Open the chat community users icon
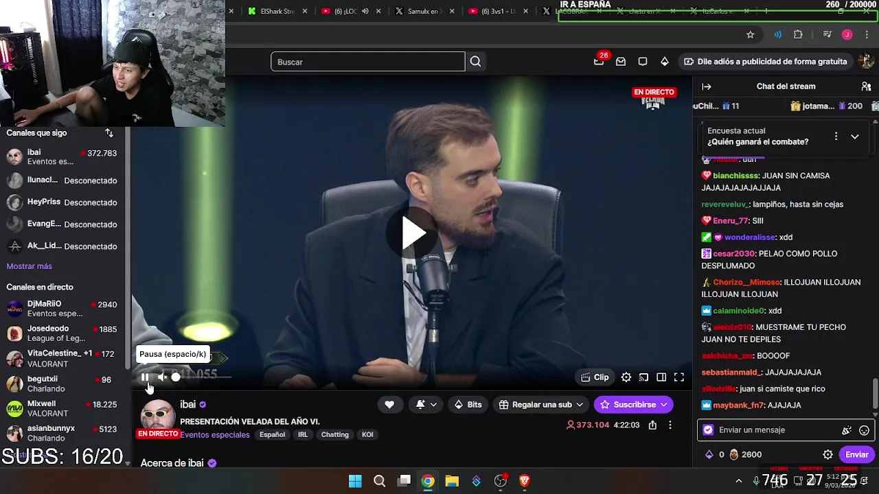The width and height of the screenshot is (879, 494). (x=866, y=86)
